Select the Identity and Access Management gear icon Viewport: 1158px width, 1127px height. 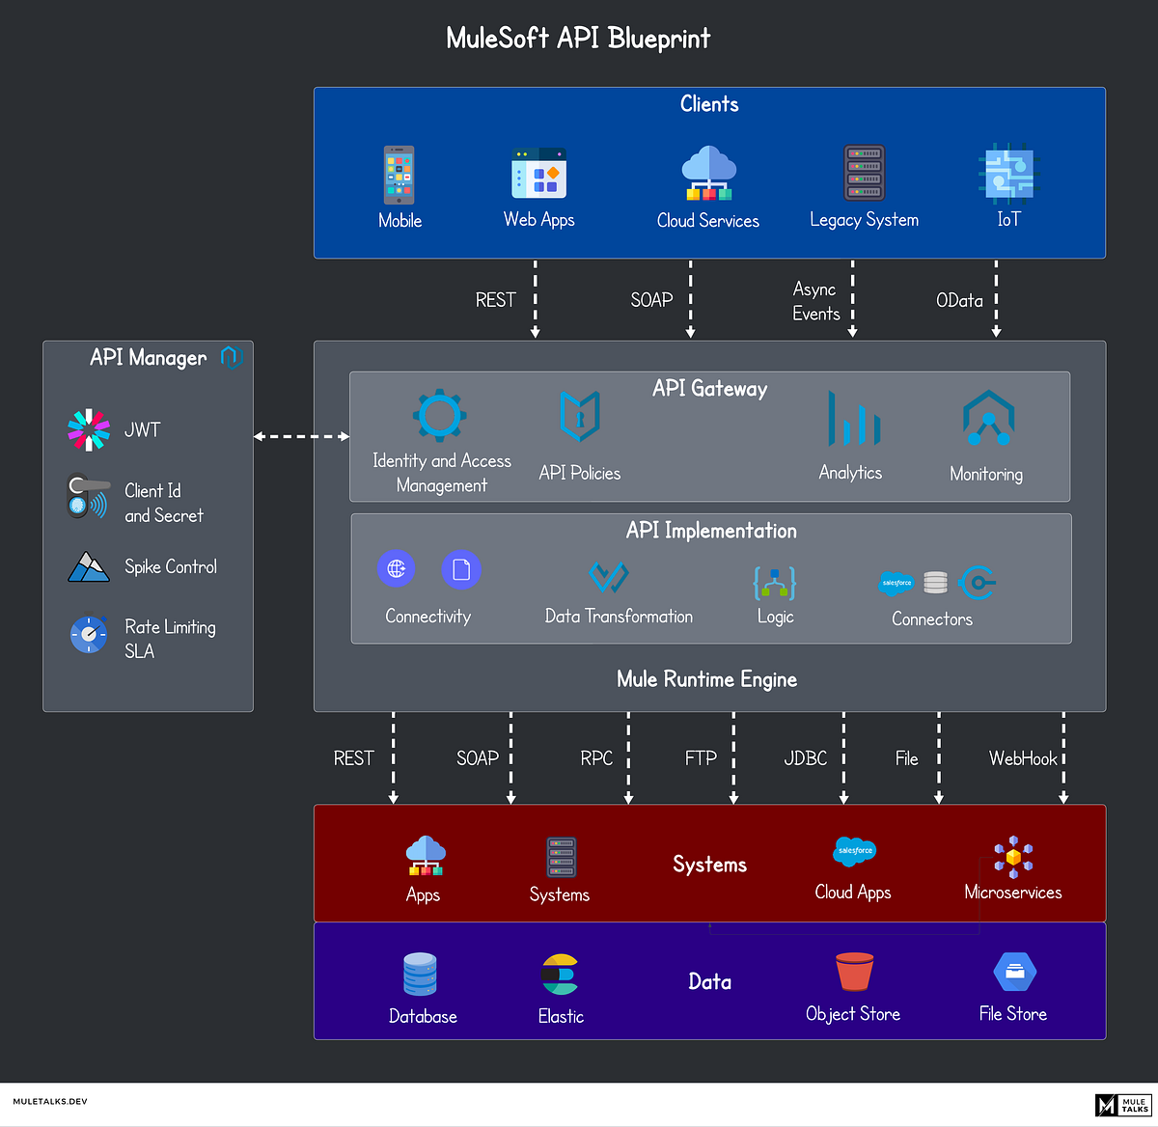click(x=439, y=417)
